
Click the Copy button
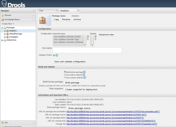pyautogui.click(x=56, y=19)
